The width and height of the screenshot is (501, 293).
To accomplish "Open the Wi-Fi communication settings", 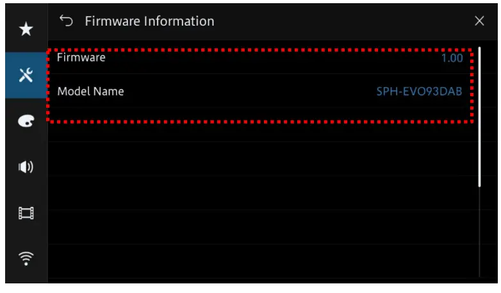I will pos(26,258).
